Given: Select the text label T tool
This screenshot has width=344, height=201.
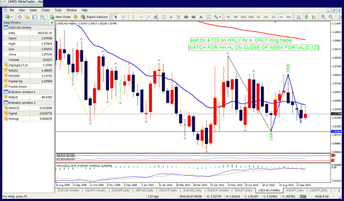Looking at the screenshot, I should pos(178,17).
